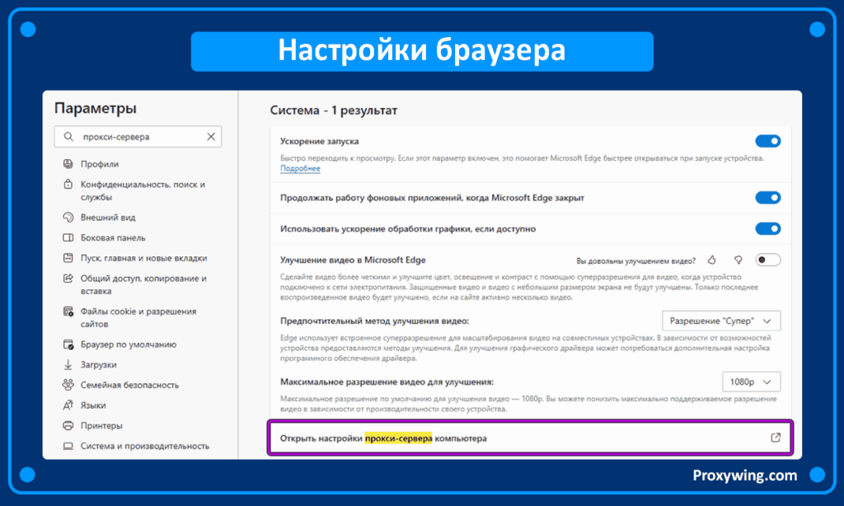The width and height of the screenshot is (844, 506).
Task: Select Боковая панель in the sidebar
Action: [112, 237]
